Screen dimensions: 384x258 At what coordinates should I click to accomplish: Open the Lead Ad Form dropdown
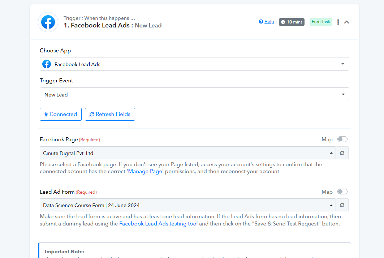click(x=188, y=205)
